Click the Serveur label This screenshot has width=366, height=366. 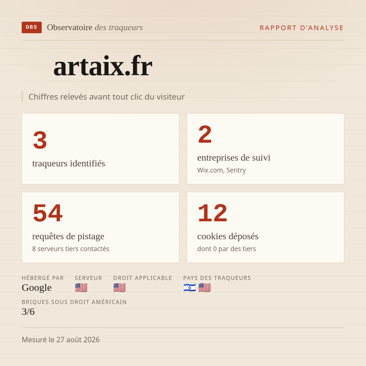click(88, 278)
